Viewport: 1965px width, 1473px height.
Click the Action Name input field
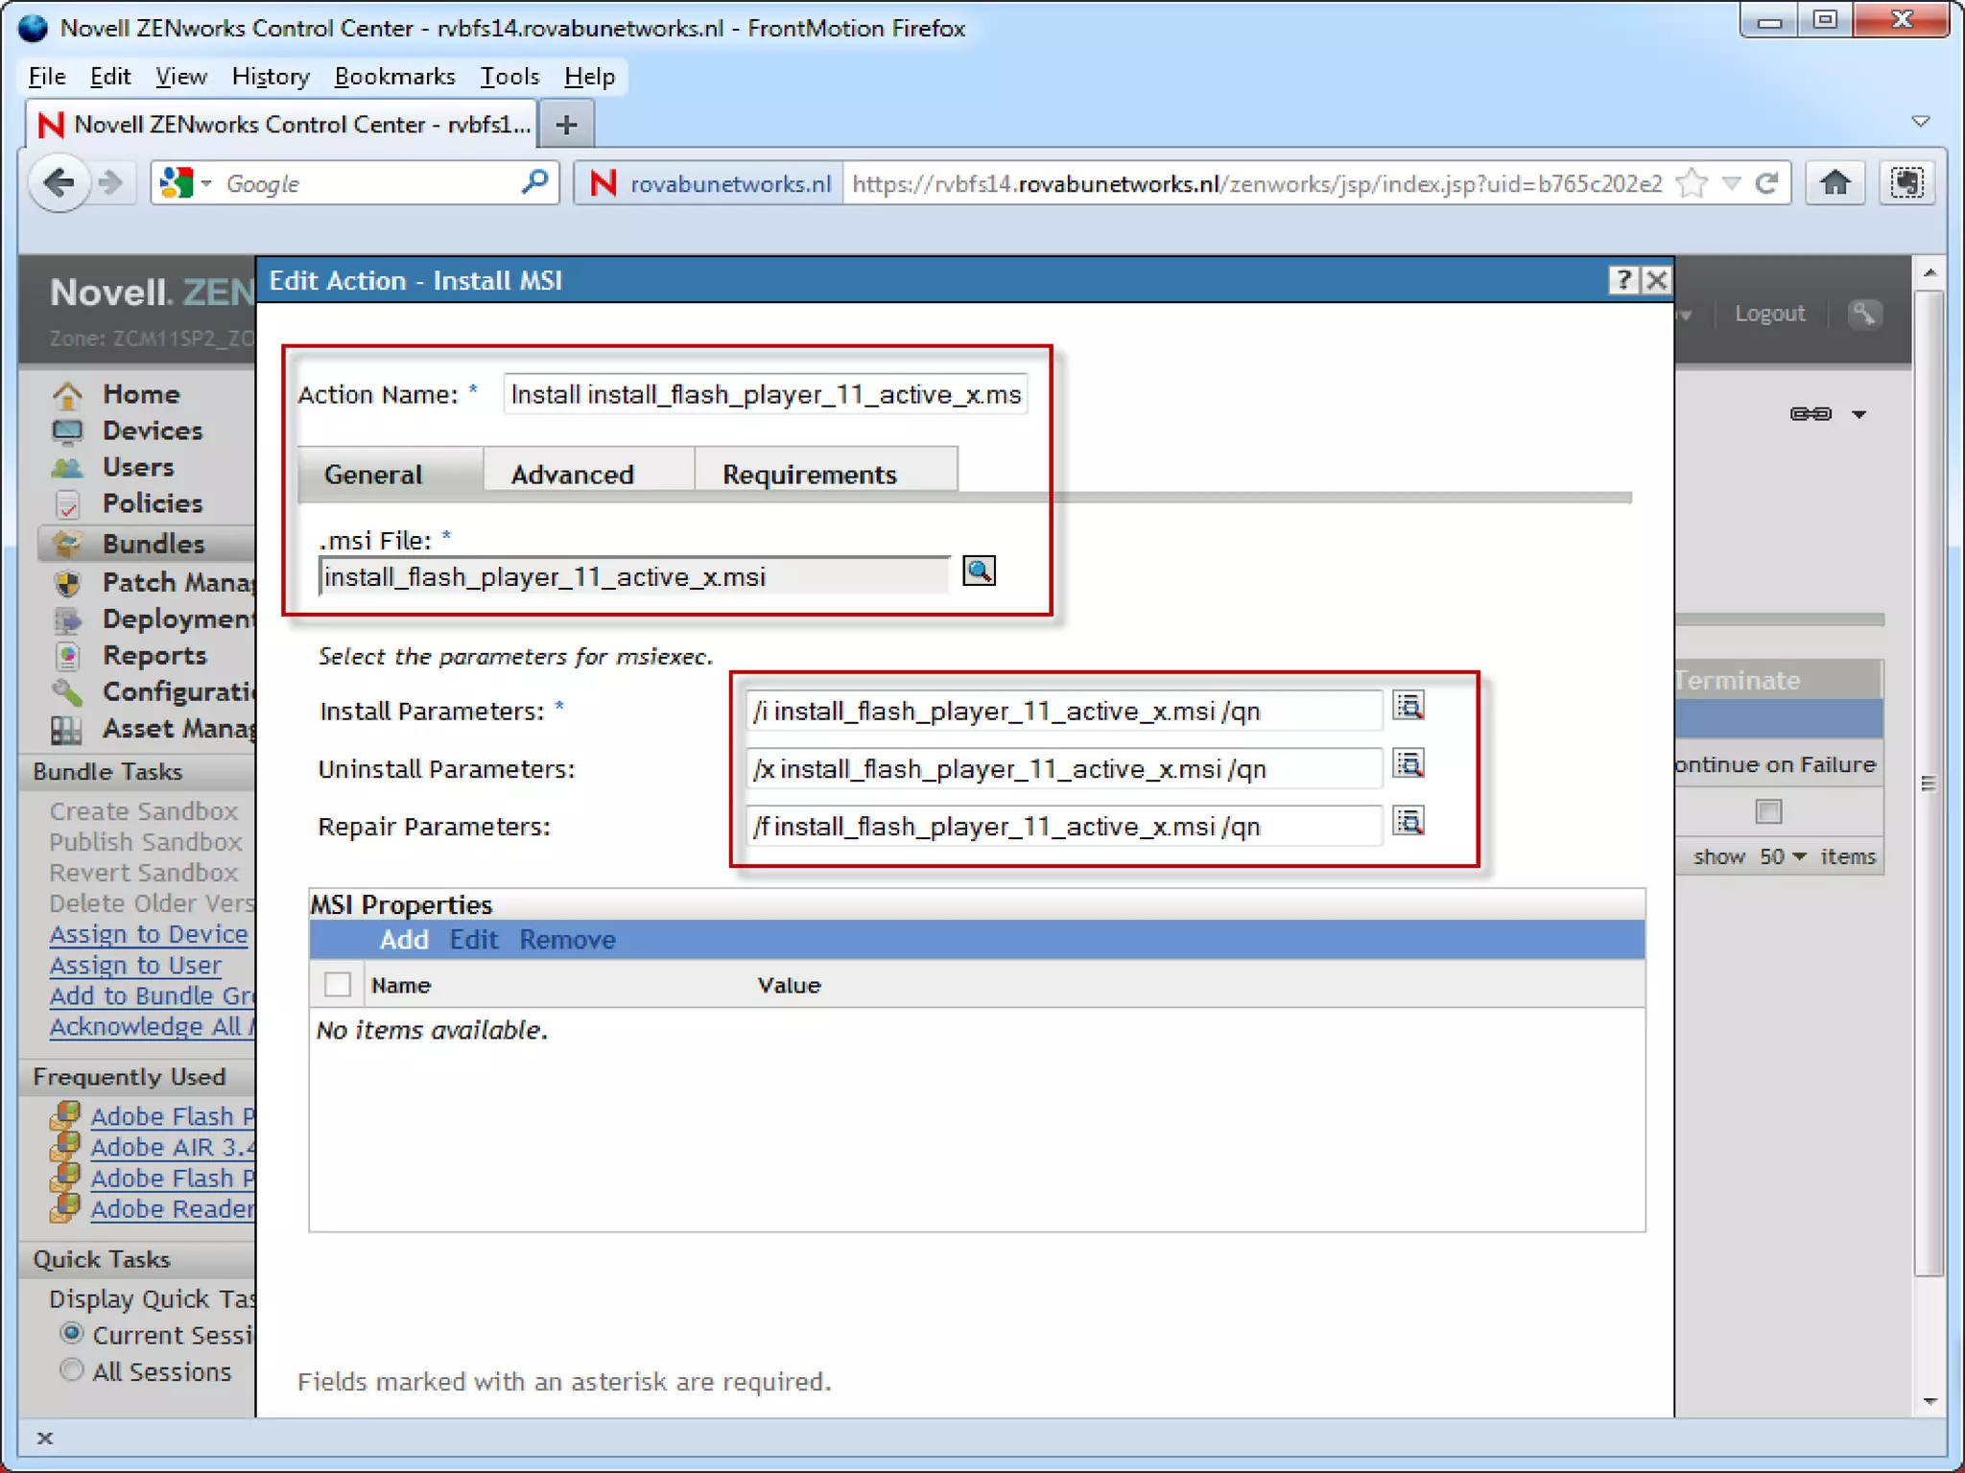765,394
